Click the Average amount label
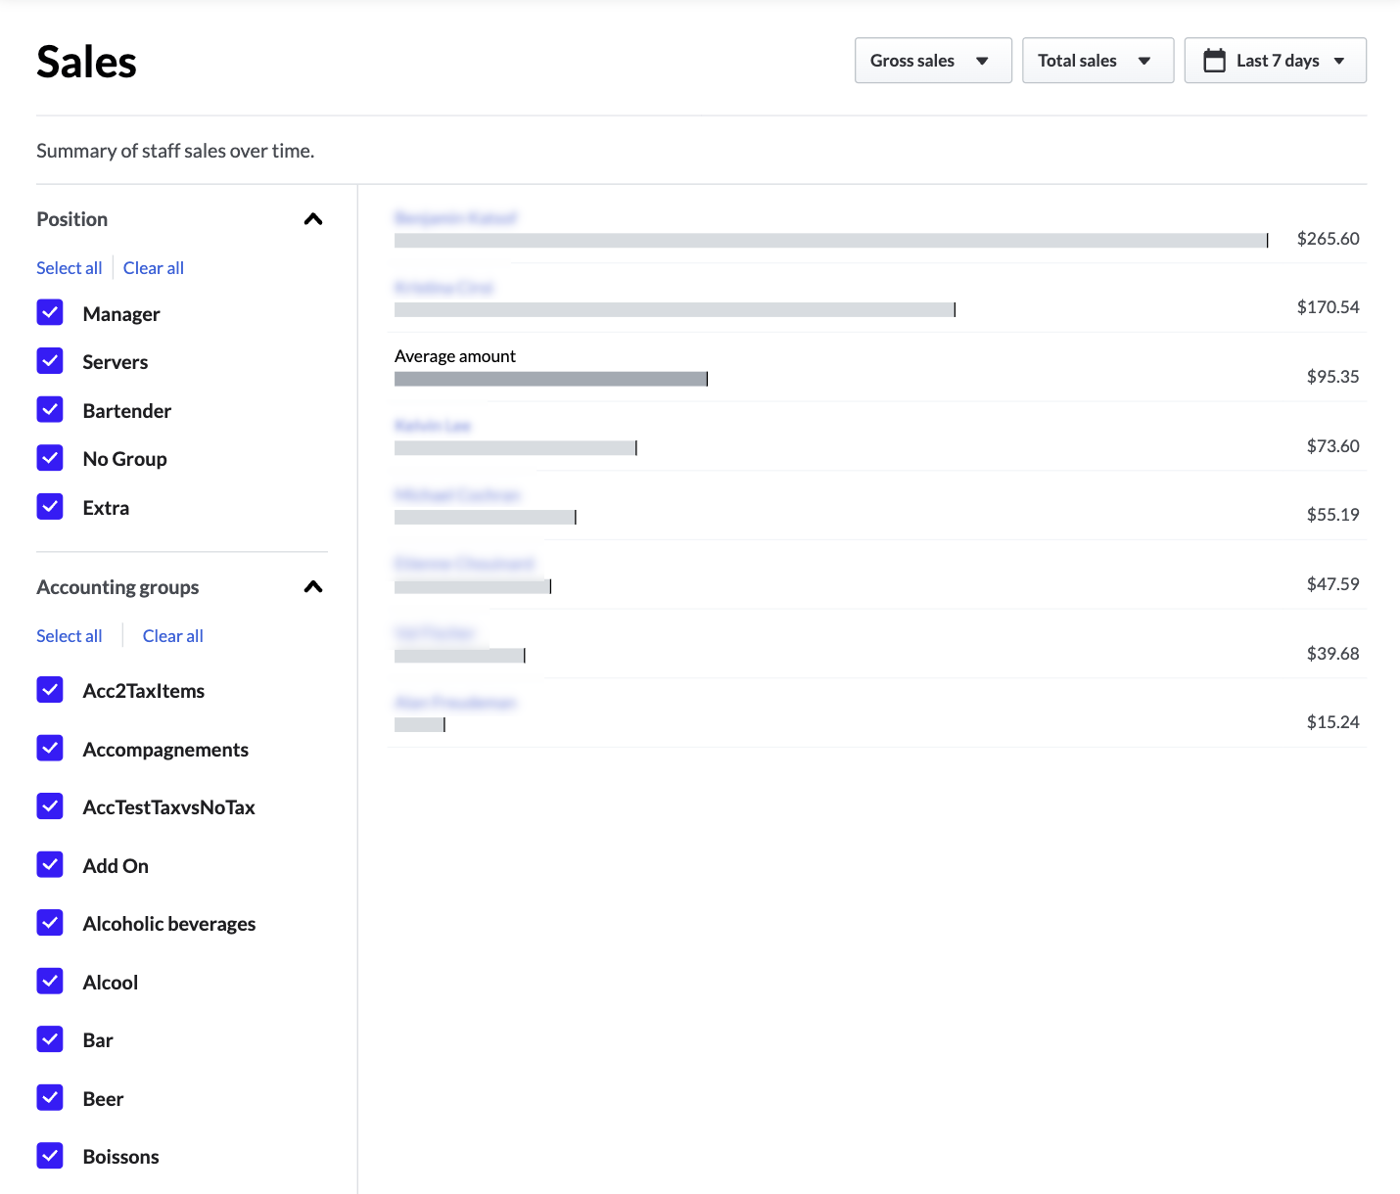Image resolution: width=1400 pixels, height=1194 pixels. coord(455,356)
